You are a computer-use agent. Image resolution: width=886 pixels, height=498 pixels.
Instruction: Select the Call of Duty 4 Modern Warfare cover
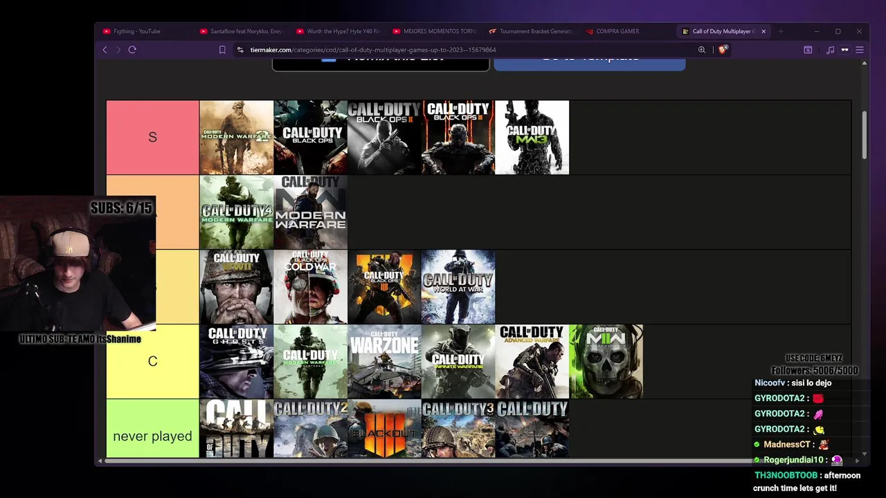(x=237, y=212)
